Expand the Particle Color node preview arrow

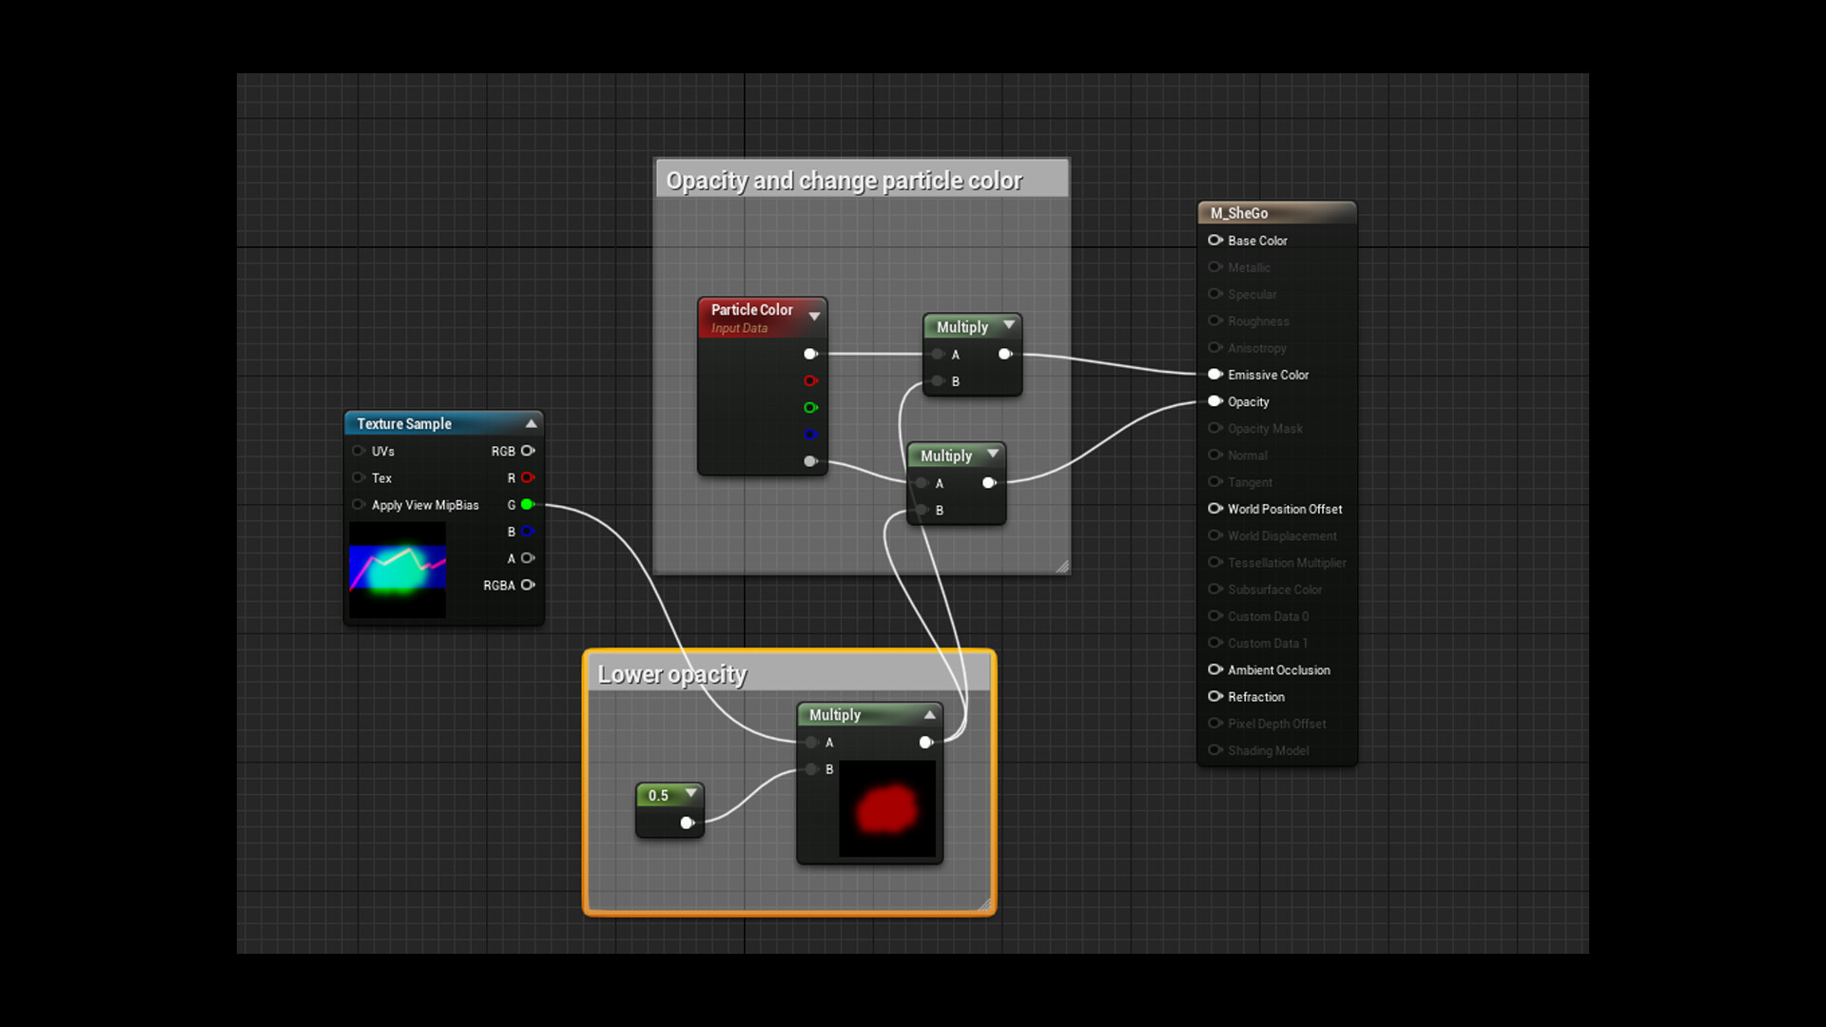(814, 316)
